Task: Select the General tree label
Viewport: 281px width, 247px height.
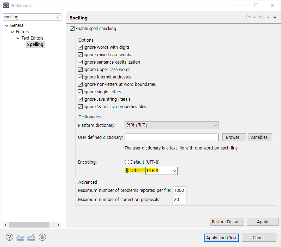Action: point(17,25)
